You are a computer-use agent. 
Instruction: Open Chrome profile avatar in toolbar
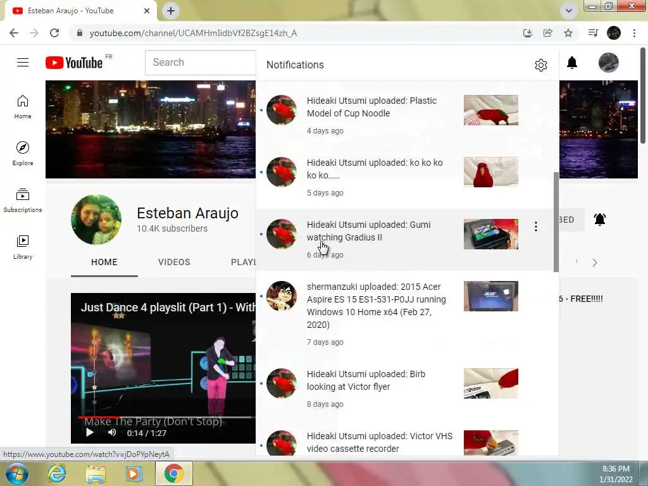(614, 33)
